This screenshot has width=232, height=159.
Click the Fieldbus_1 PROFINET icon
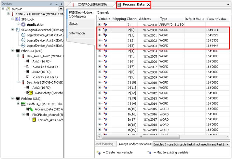tap(23, 104)
